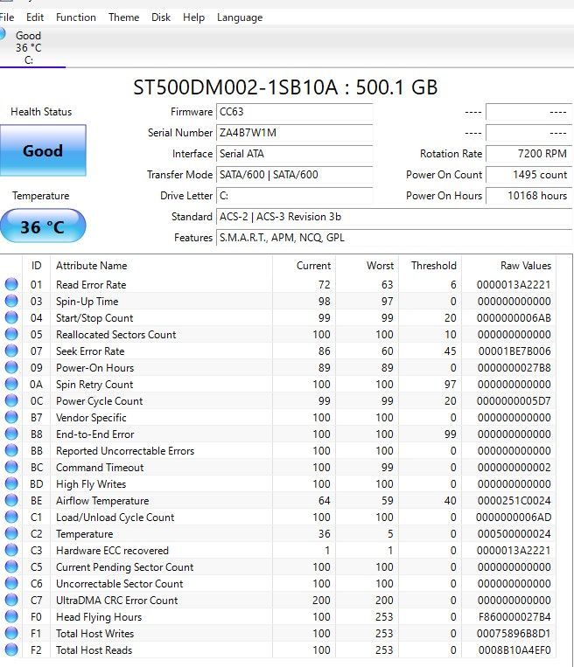Click the status icon for the C2 Temperature row
The width and height of the screenshot is (574, 667).
pyautogui.click(x=11, y=533)
